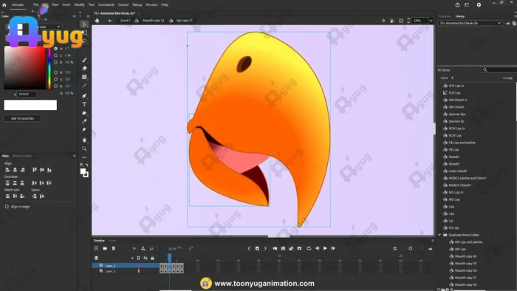Click the white color preview swatch
Screen dimensions: 517x291
tap(30, 105)
